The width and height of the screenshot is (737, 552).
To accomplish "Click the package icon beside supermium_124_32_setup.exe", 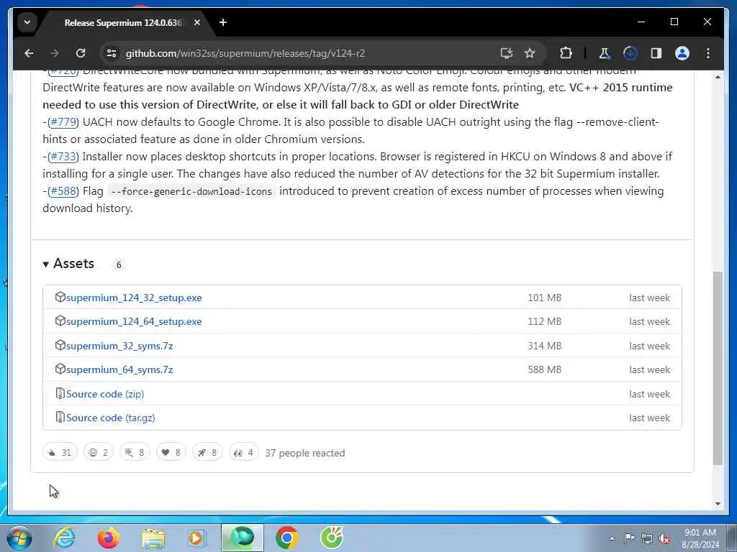I will (x=60, y=297).
